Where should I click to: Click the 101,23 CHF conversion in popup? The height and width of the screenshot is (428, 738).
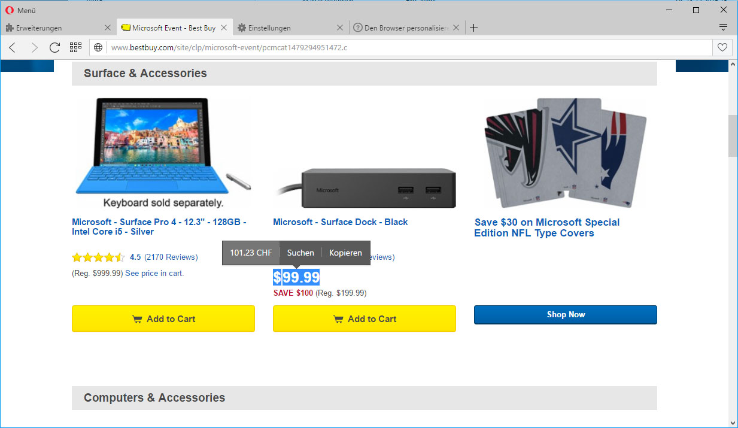tap(251, 253)
